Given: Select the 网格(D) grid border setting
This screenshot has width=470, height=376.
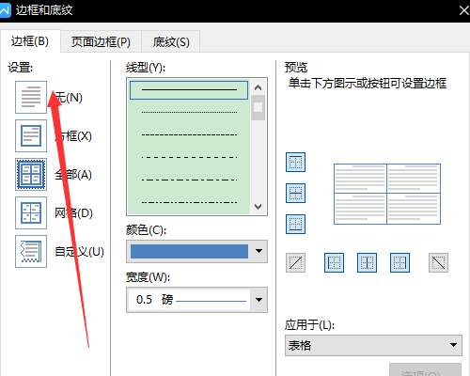Looking at the screenshot, I should 31,212.
